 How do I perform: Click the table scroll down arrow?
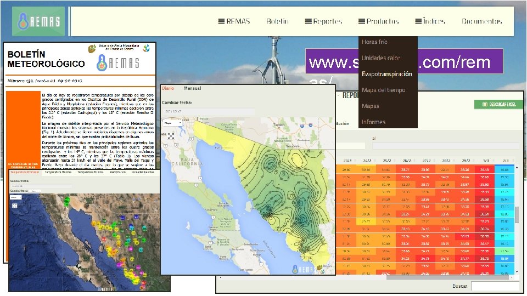click(517, 272)
